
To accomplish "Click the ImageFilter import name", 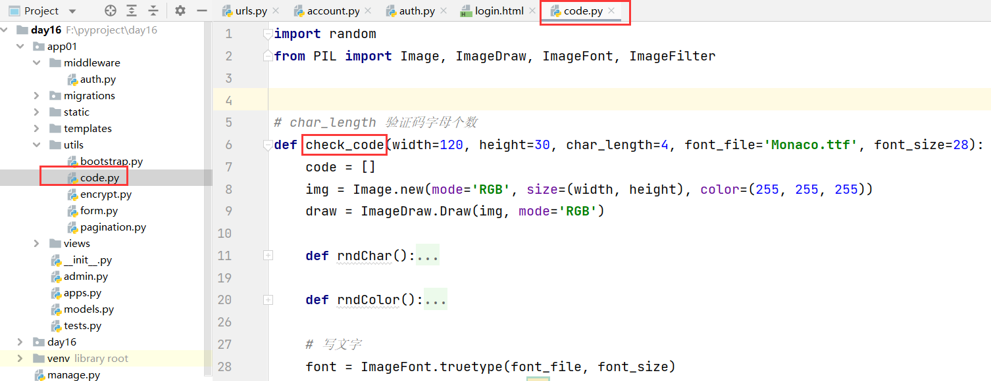I will [x=673, y=56].
